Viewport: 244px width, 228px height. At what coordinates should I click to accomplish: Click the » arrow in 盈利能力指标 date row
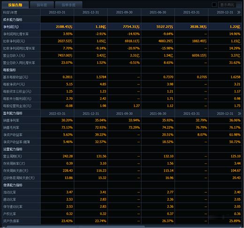[239, 114]
